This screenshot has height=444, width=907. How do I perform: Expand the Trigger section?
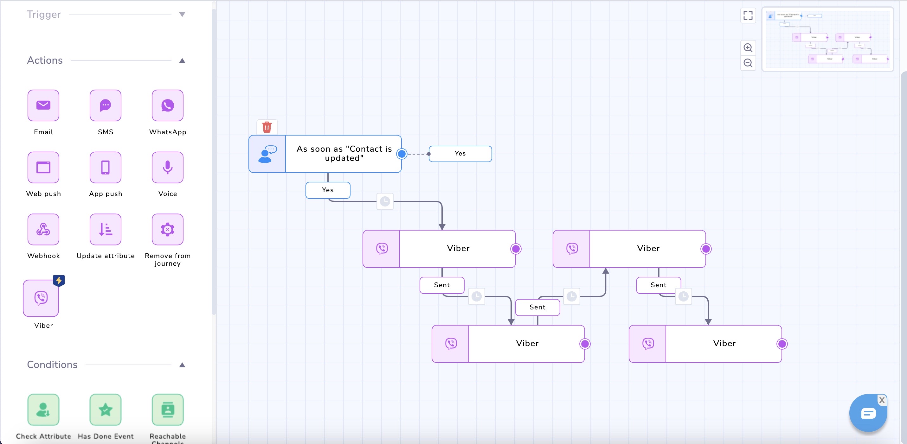pyautogui.click(x=182, y=15)
